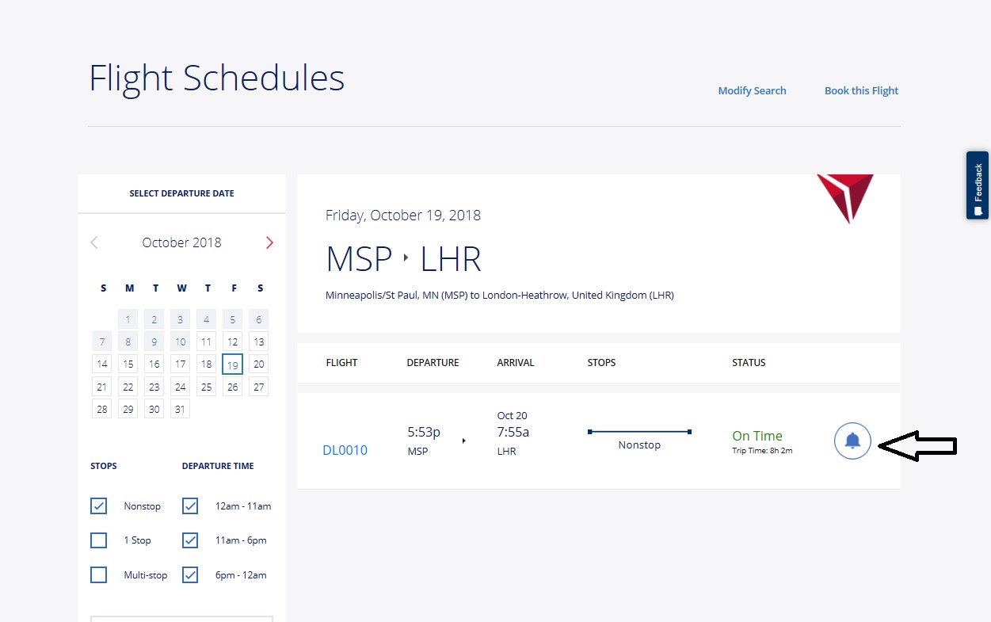Enable the 1 Stop filter
This screenshot has height=622, width=991.
tap(98, 540)
